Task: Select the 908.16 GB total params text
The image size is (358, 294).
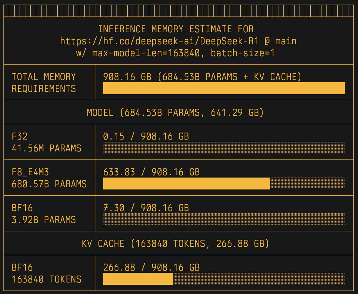Action: pyautogui.click(x=202, y=77)
